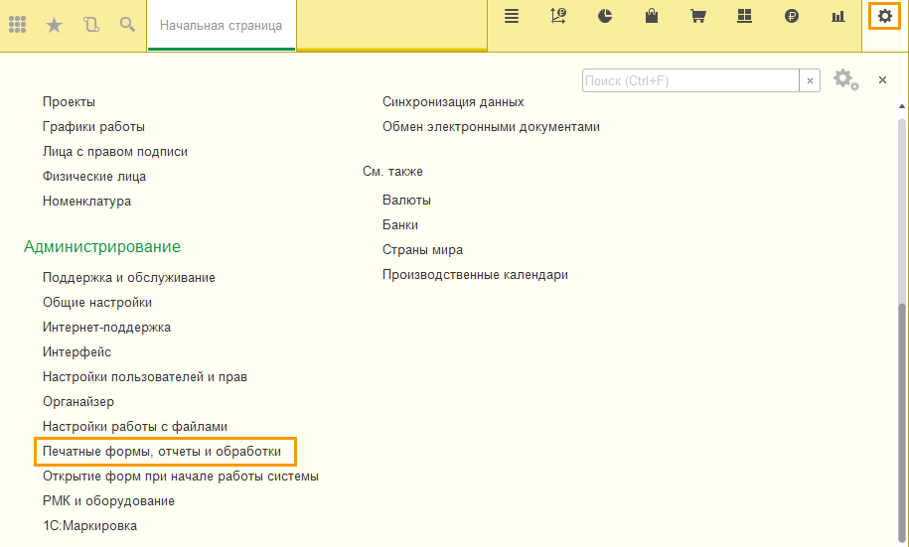This screenshot has width=909, height=547.
Task: Open the chart-with-coin section icon
Action: 557,16
